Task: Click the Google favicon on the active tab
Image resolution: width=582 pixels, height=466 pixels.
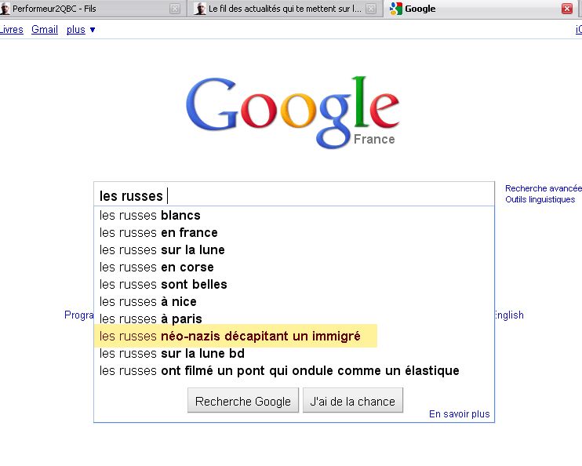Action: point(396,9)
